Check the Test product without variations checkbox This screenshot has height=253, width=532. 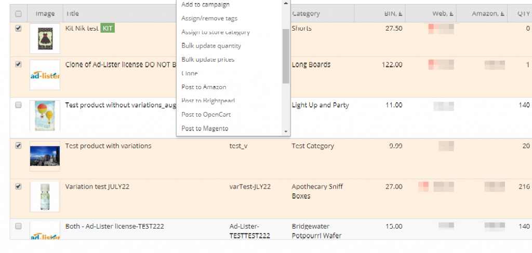[19, 105]
